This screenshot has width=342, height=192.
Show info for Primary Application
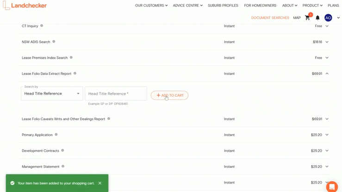point(56,135)
